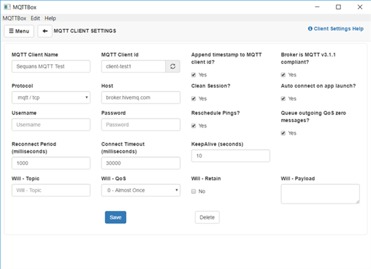Open the Client Settings Help link
Image resolution: width=371 pixels, height=269 pixels.
(x=336, y=28)
